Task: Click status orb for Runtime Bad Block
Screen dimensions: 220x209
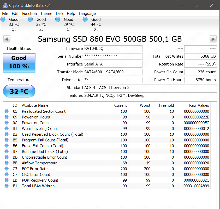Action: coord(7,152)
